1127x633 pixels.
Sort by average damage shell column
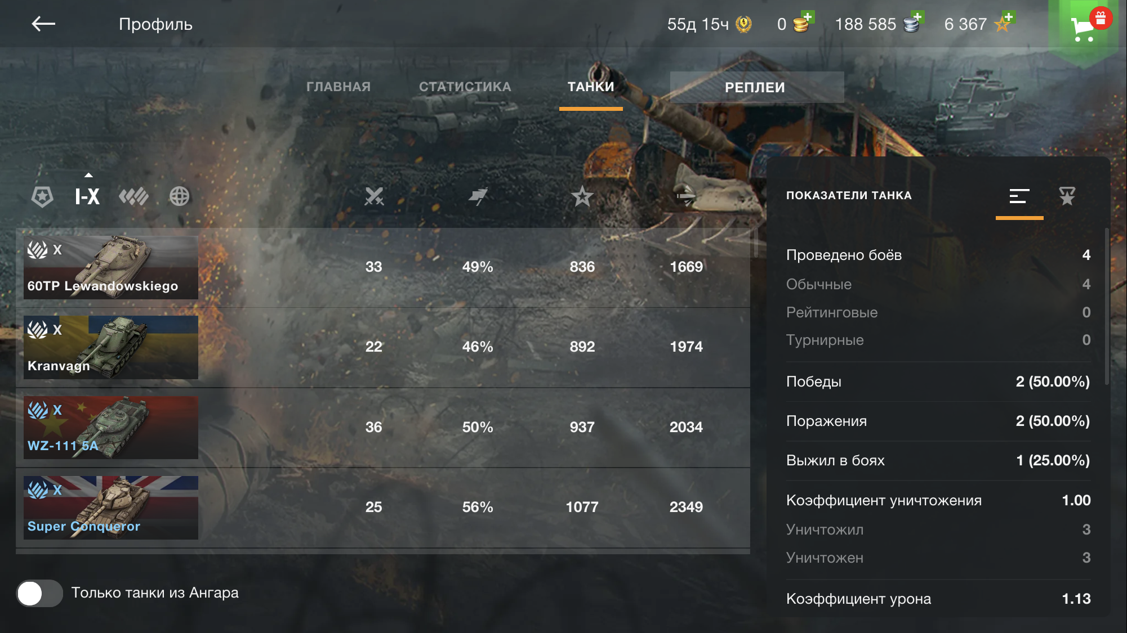point(686,196)
